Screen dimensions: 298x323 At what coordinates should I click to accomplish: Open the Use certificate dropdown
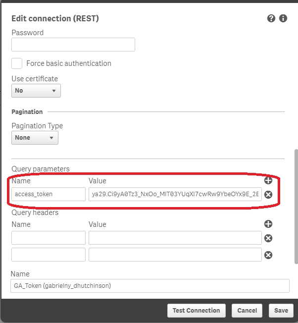click(x=36, y=91)
